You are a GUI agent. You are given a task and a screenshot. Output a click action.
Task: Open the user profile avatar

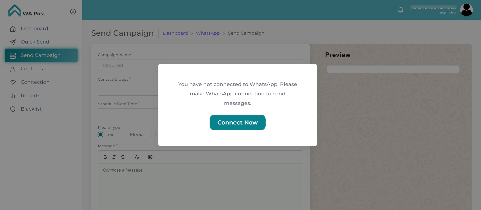coord(466,10)
